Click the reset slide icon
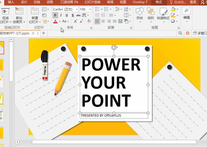Image resolution: width=207 pixels, height=147 pixels. tap(44, 15)
